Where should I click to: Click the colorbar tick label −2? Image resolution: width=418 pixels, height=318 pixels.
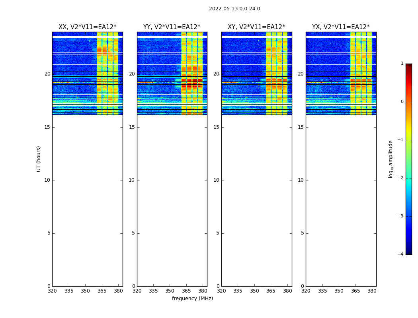pyautogui.click(x=401, y=178)
